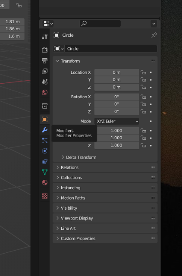Toggle the lock icon in the sidebar
The image size is (182, 276).
click(x=19, y=6)
